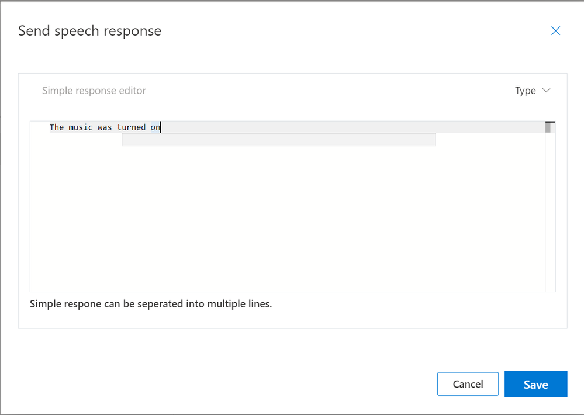
Task: Open the Type dropdown label
Action: [525, 91]
